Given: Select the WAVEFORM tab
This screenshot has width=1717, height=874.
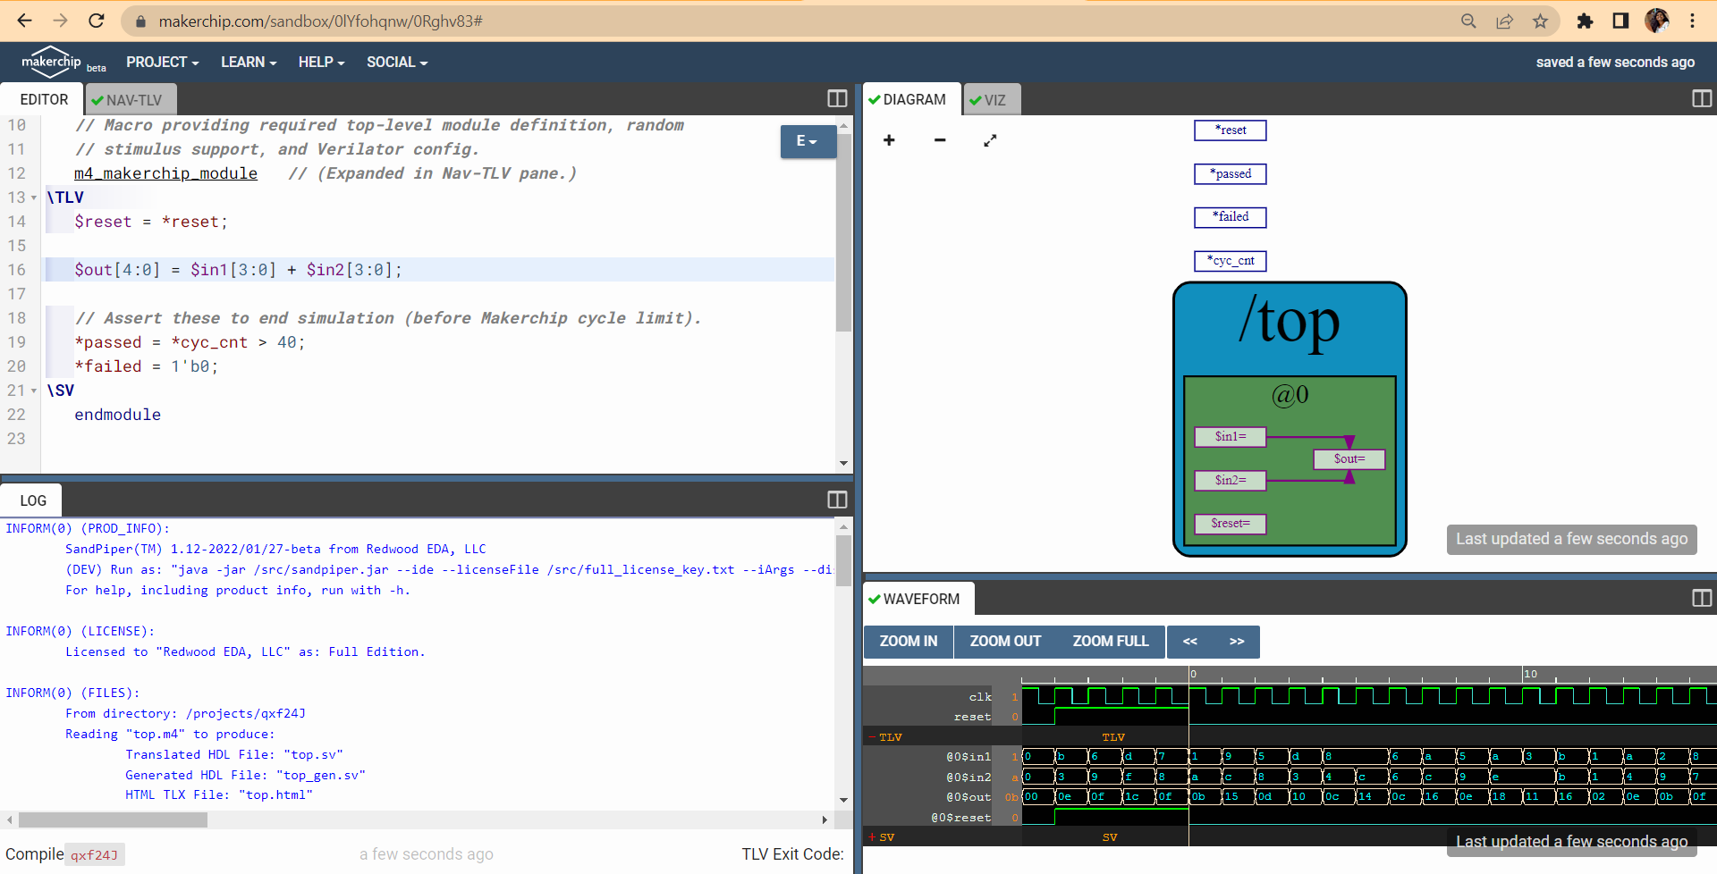Looking at the screenshot, I should [918, 599].
